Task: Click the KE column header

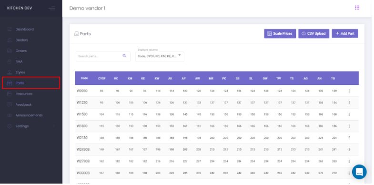Action: [143, 78]
